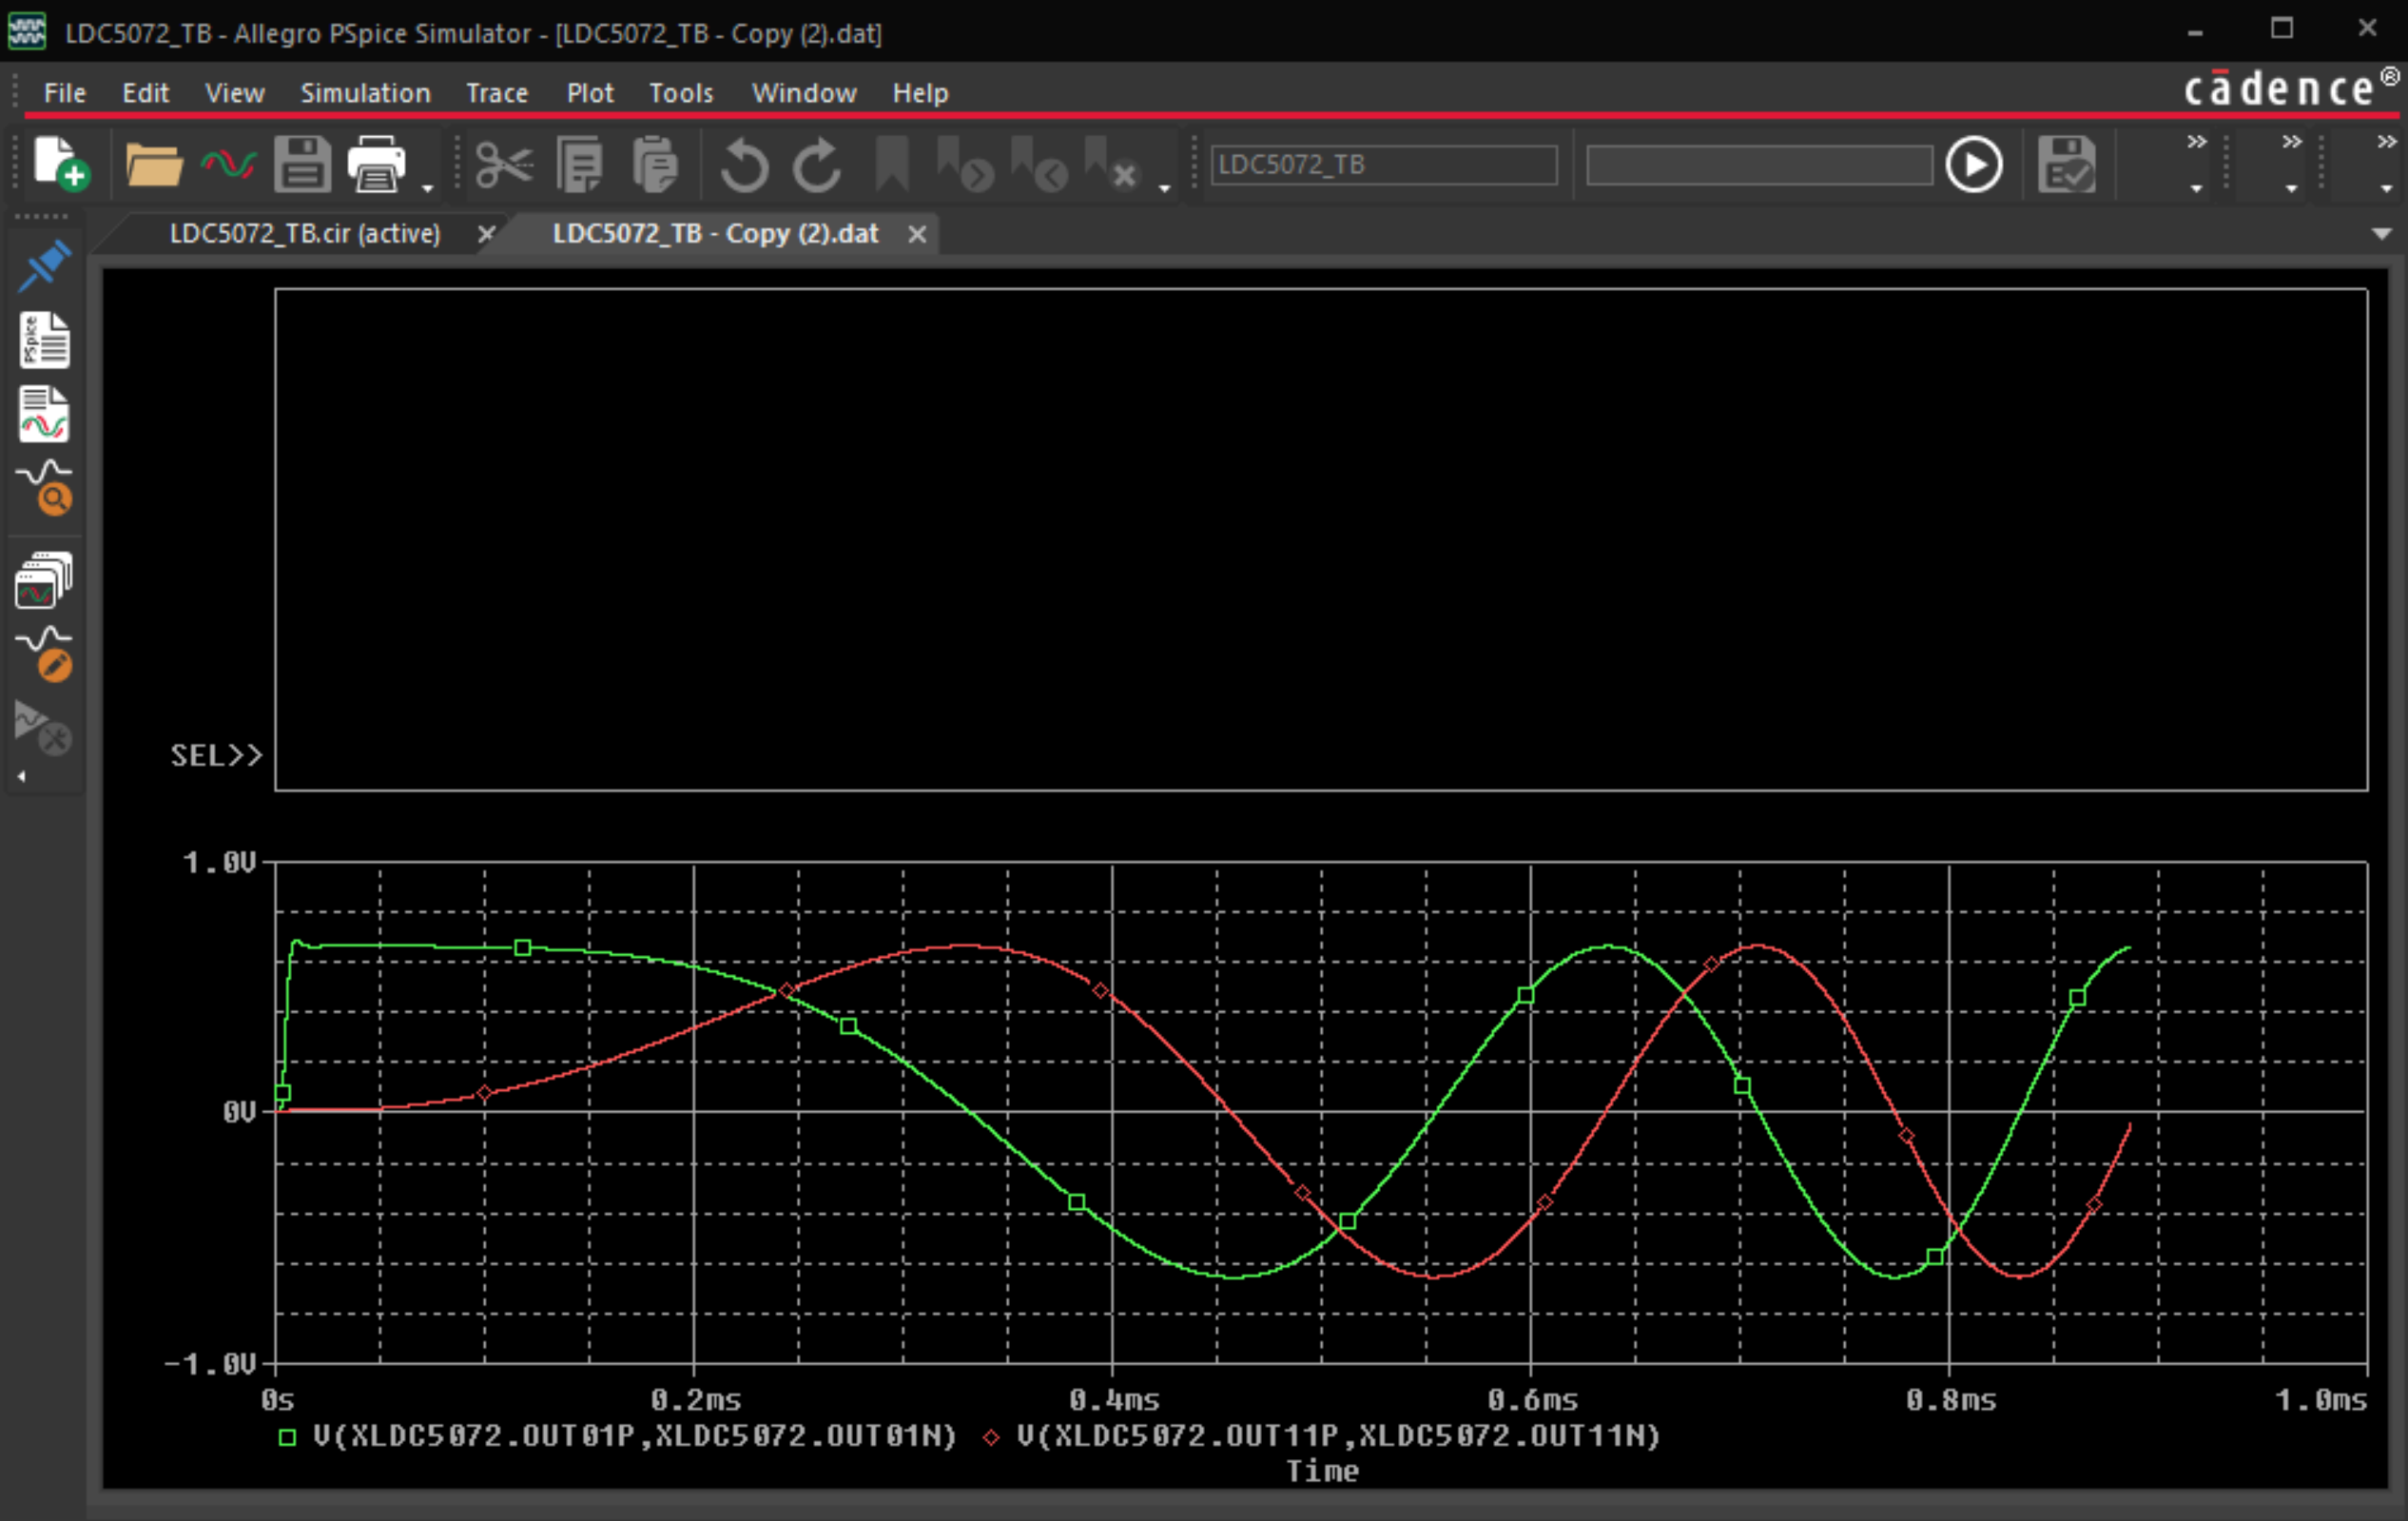Click the green OUT01P trace legend marker

point(287,1437)
